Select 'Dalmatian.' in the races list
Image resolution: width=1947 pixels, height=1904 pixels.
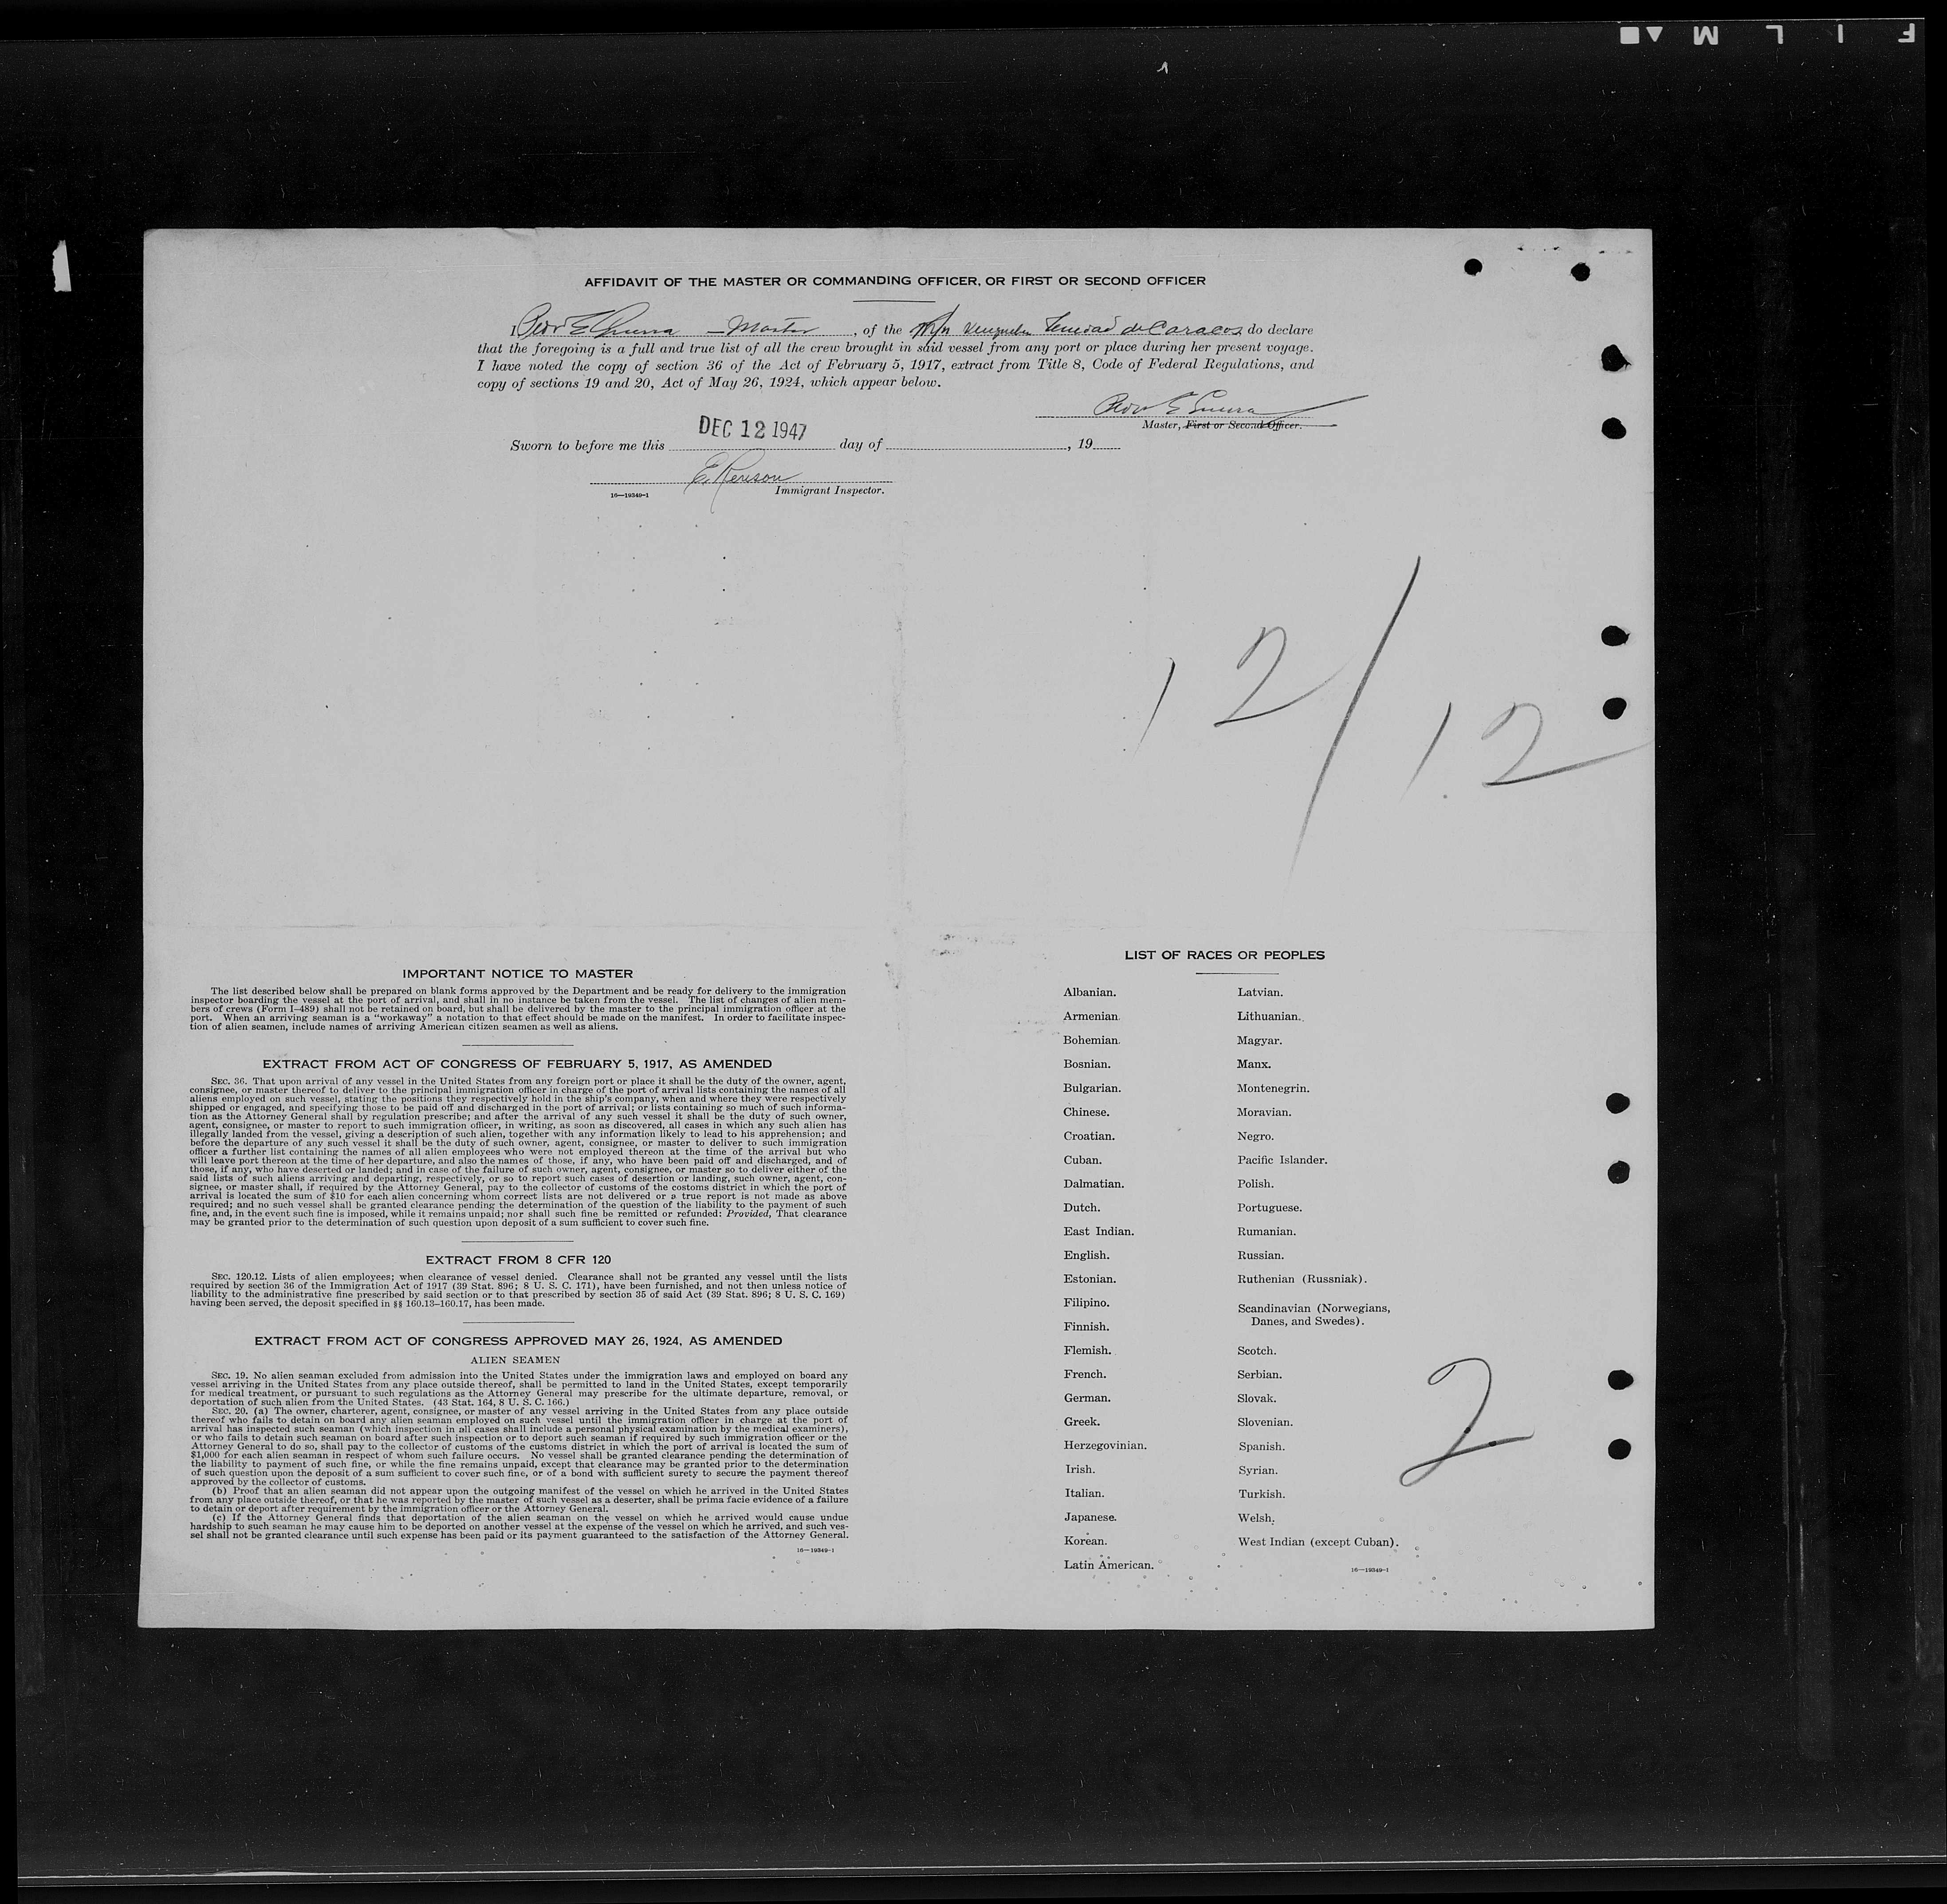tap(1093, 1184)
